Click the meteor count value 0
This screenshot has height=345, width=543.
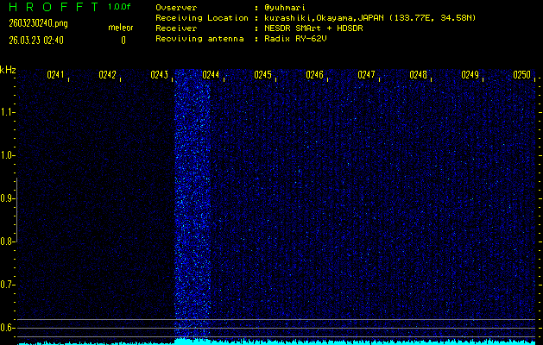tap(123, 41)
